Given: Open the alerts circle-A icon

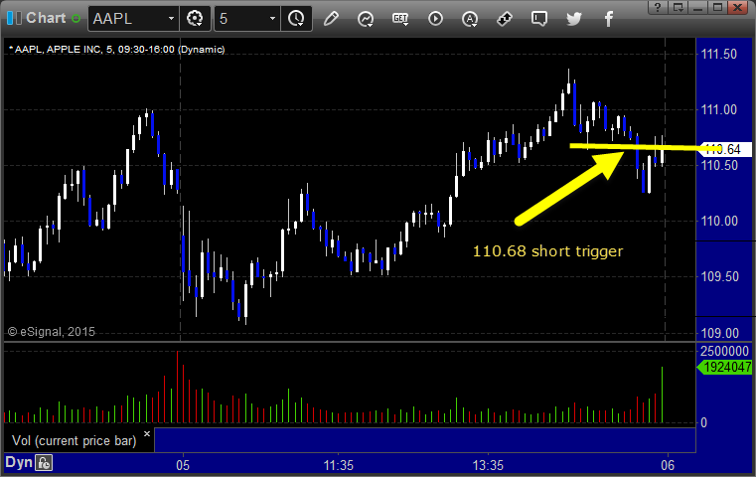Looking at the screenshot, I should pyautogui.click(x=470, y=19).
